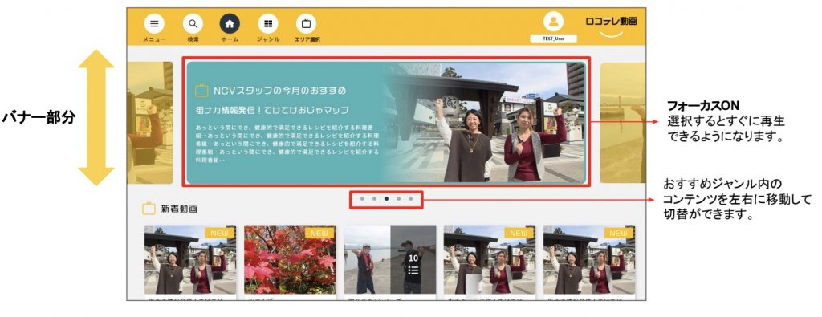This screenshot has width=822, height=317.
Task: Select the TEST_User label
Action: pos(553,39)
